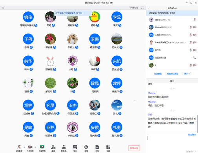198x153 pixels.
Task: Enter fullscreen with the expand icon near the timer
Action: coord(142,8)
